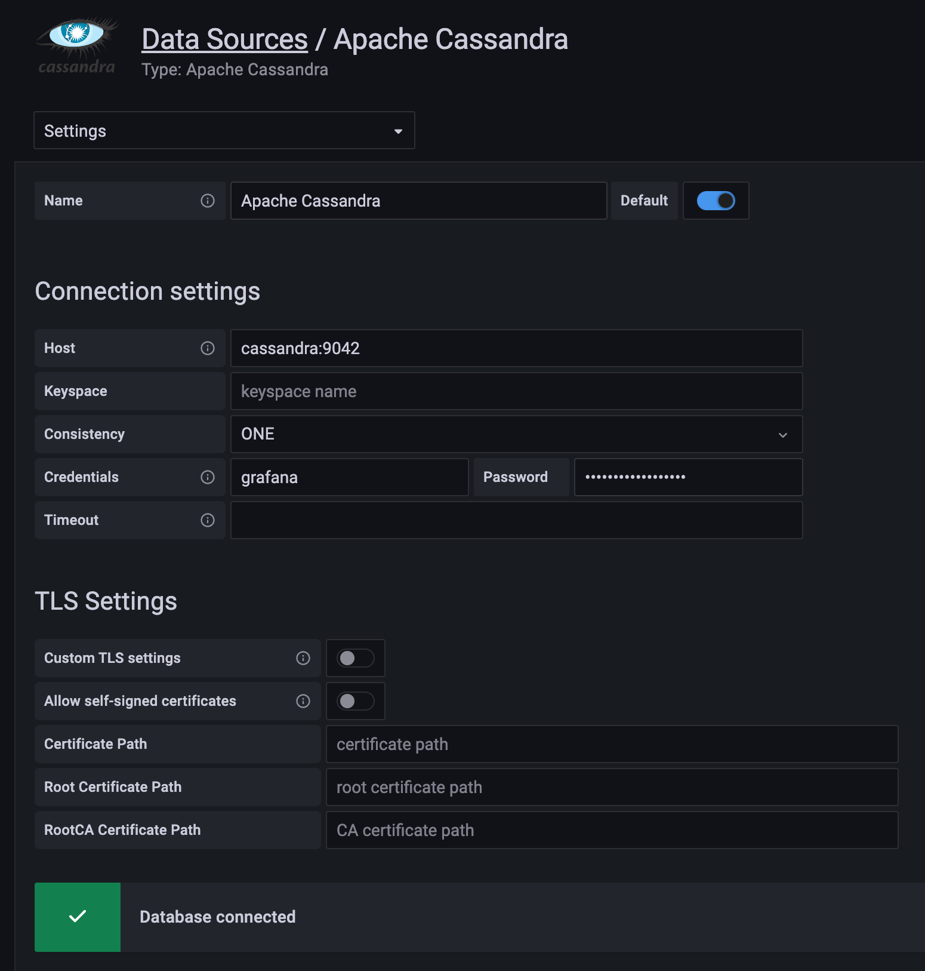Viewport: 925px width, 971px height.
Task: Go to Data Sources breadcrumb link
Action: coord(225,39)
